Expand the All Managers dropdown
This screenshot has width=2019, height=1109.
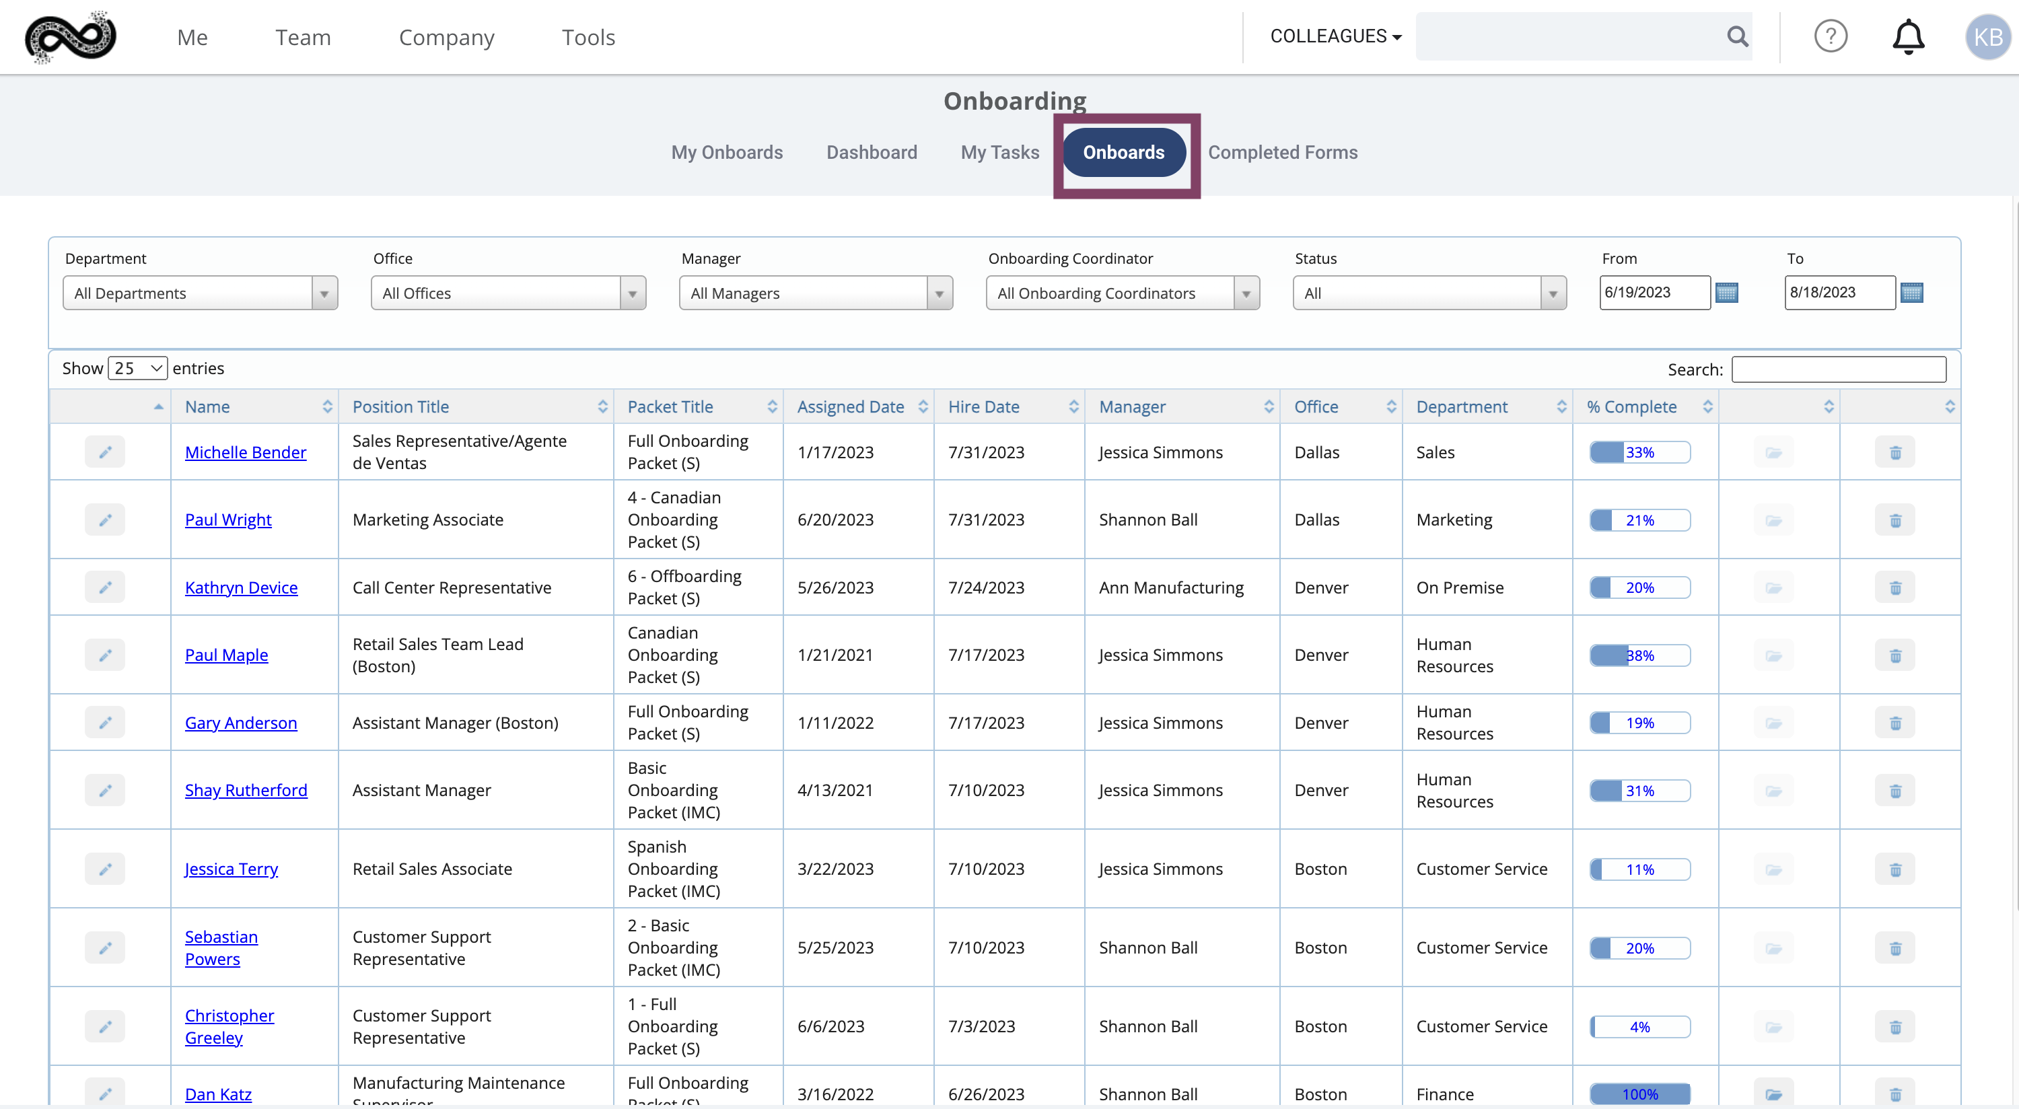(x=816, y=293)
